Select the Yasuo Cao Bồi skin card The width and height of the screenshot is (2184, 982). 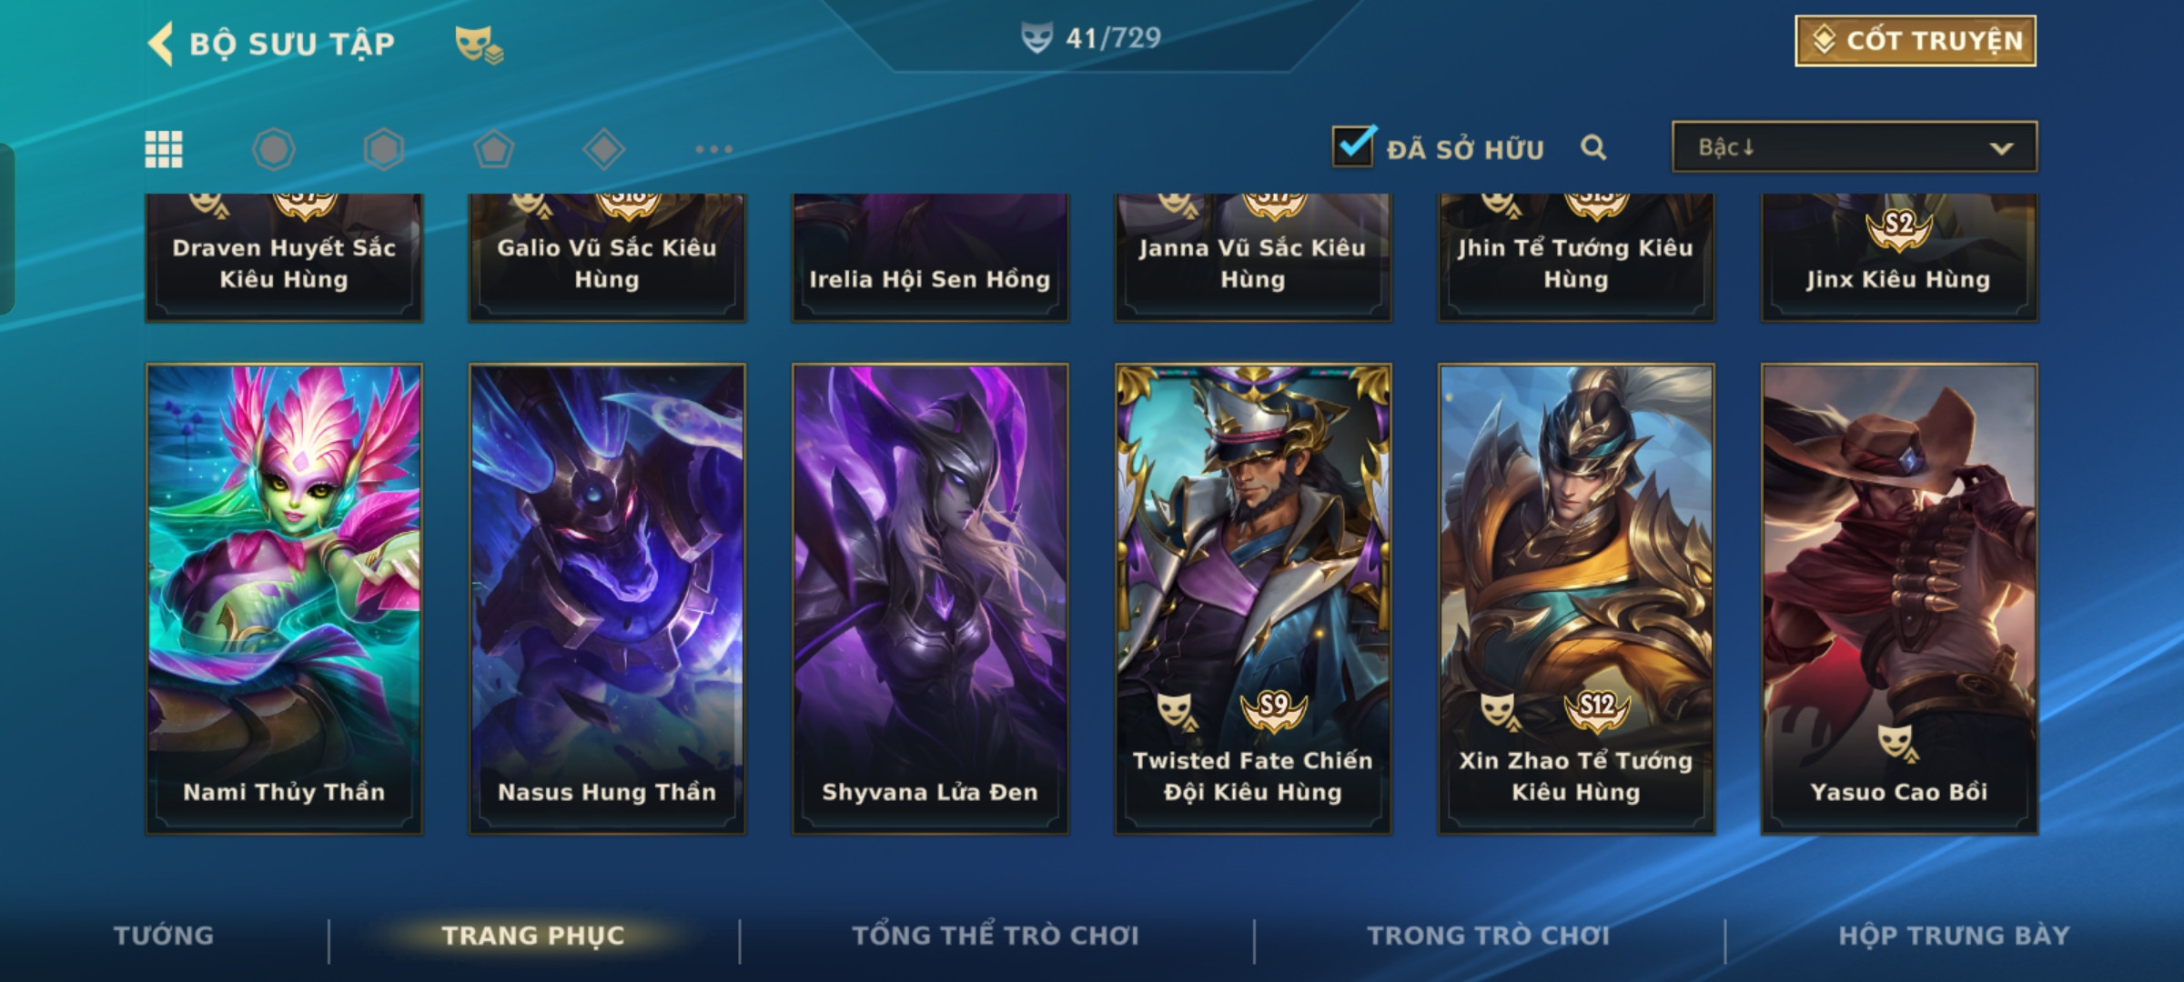coord(1899,599)
